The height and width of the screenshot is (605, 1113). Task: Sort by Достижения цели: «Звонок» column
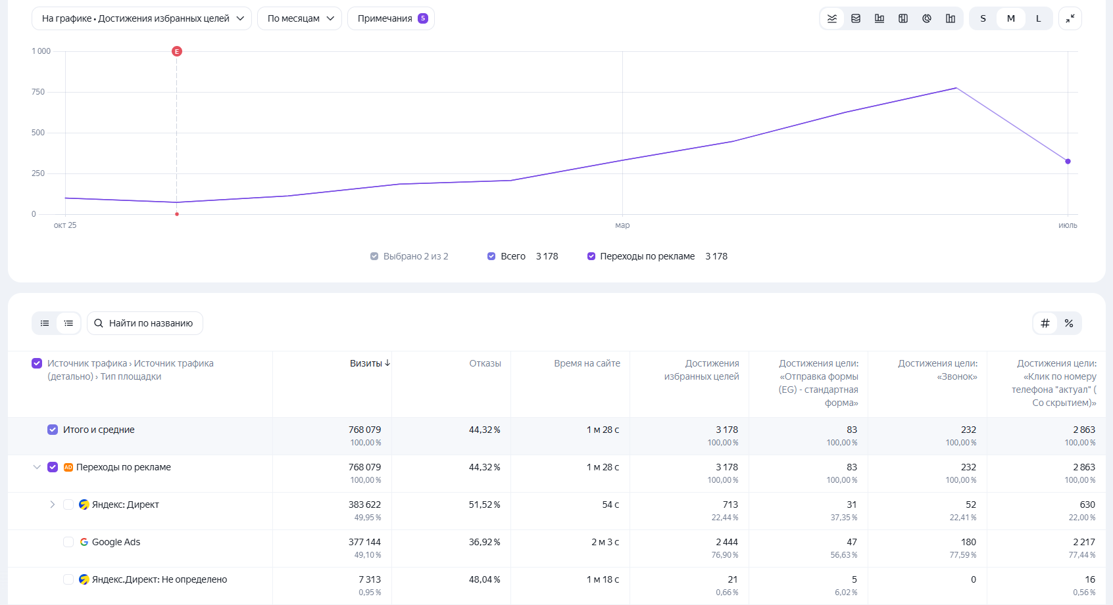click(x=938, y=370)
